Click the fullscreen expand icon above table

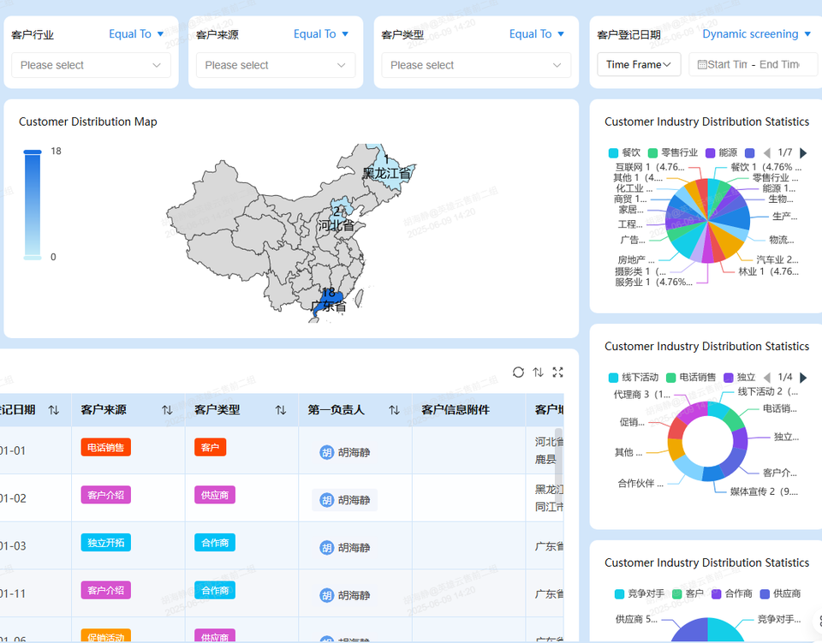(x=557, y=372)
